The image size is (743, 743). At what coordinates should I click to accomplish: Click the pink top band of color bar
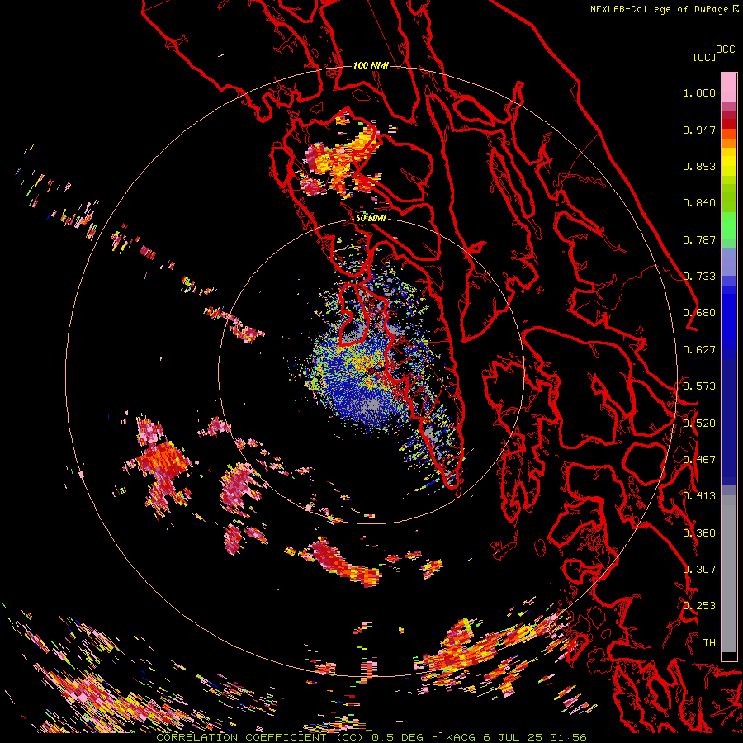pos(729,88)
